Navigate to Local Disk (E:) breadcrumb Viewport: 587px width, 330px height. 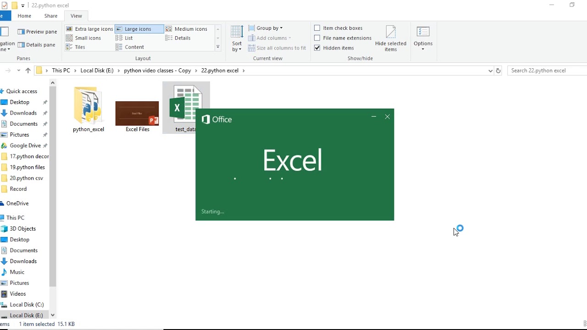coord(97,71)
